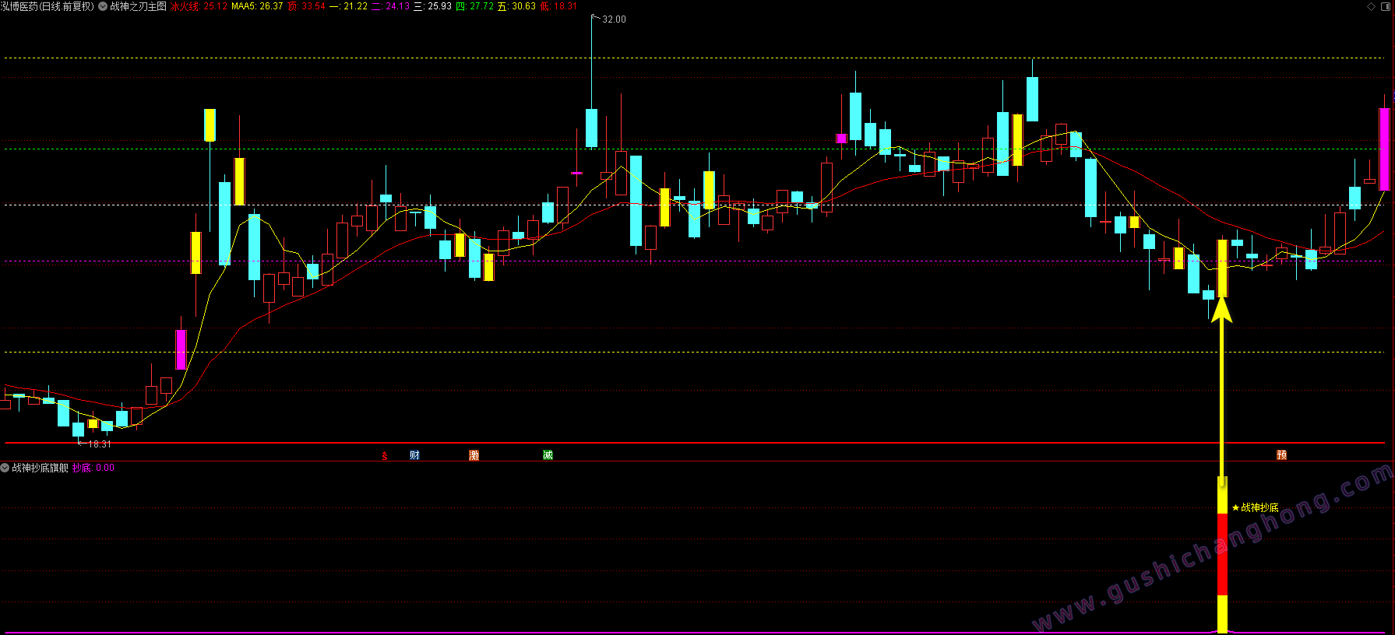Click the 抄底: 0.00 indicator value
Screen dimensions: 1395x635
93,468
